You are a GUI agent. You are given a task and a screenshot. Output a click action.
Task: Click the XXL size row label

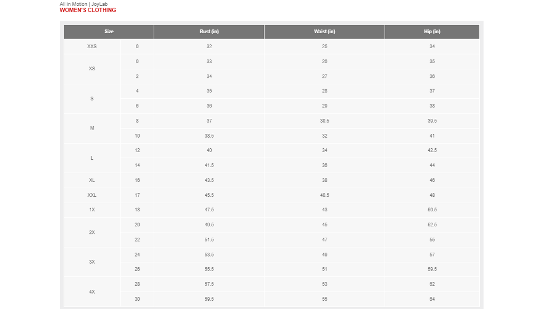(92, 195)
